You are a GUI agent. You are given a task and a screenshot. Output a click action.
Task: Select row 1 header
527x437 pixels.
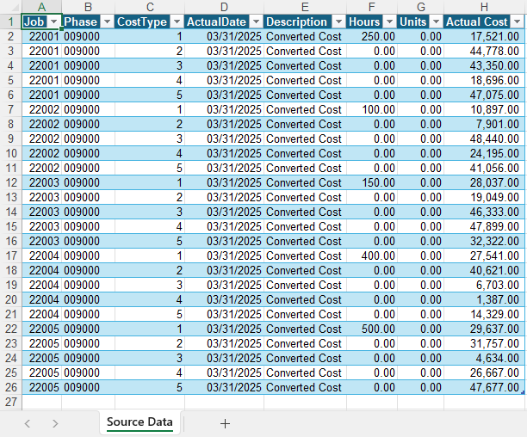(10, 22)
